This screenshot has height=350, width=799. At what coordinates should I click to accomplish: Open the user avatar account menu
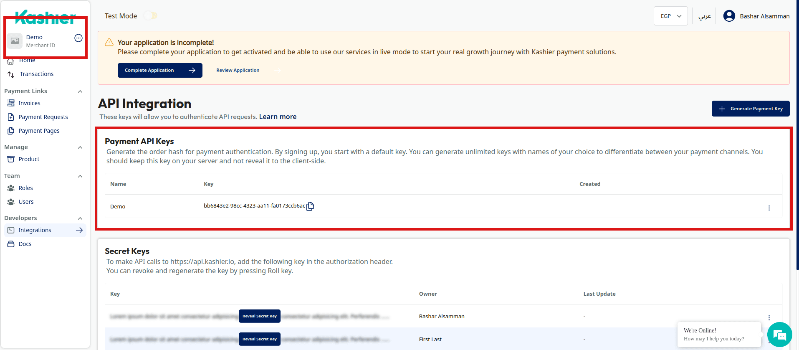tap(729, 16)
